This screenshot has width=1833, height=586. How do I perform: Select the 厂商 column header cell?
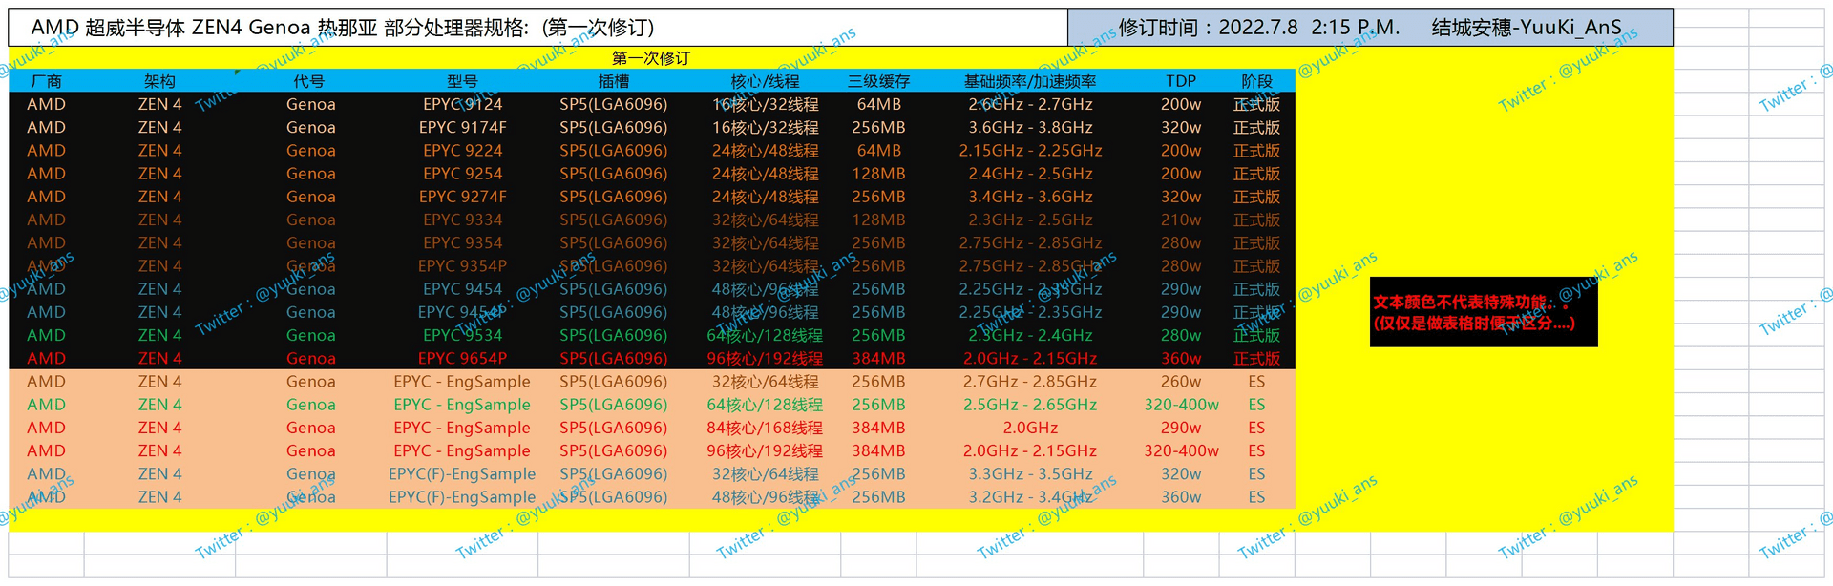(46, 81)
